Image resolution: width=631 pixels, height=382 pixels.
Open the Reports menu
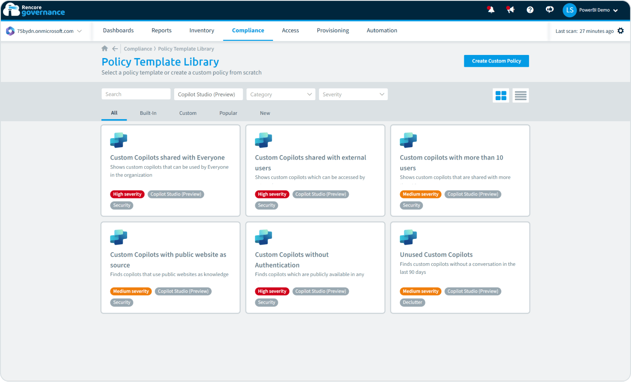[x=161, y=31]
